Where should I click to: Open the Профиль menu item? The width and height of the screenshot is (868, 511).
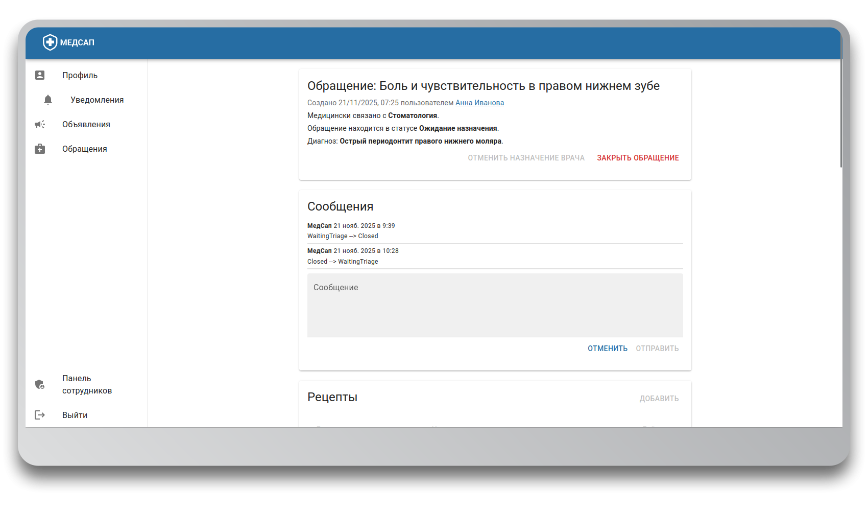80,75
